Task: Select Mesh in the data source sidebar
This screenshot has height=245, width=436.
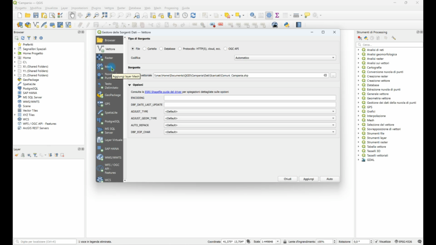Action: [x=109, y=67]
